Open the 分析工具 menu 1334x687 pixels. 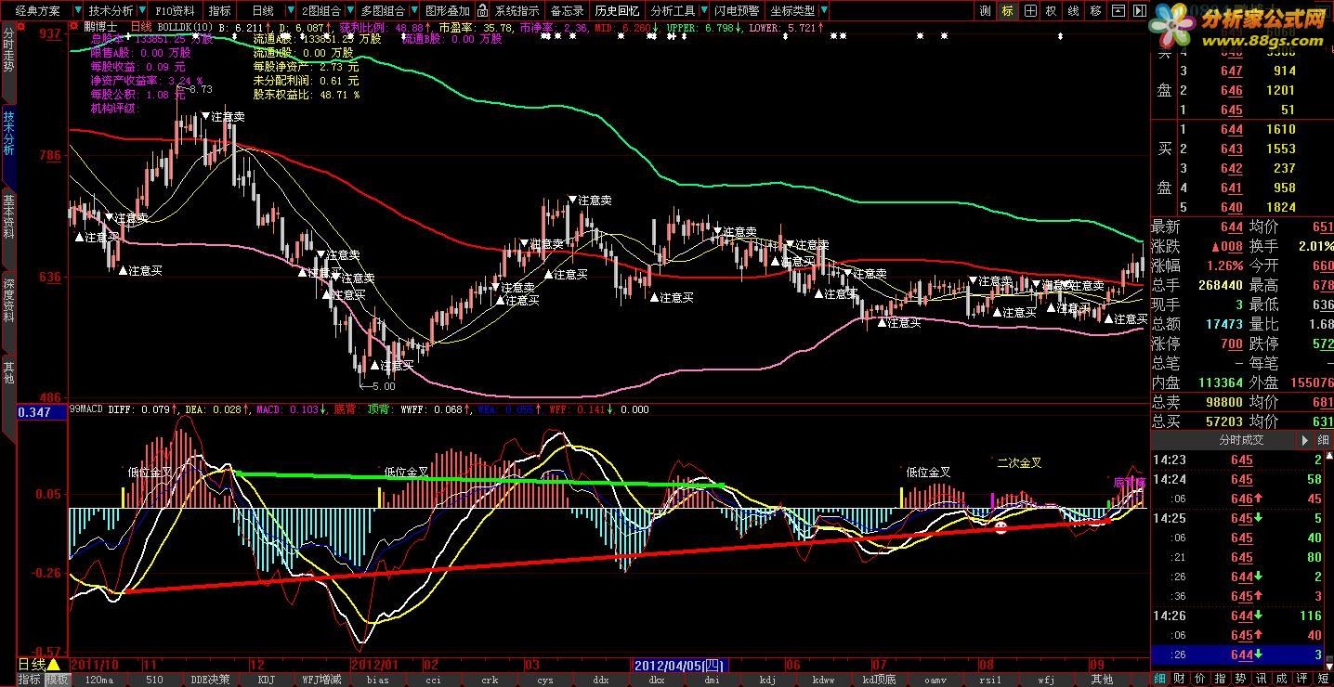point(673,11)
